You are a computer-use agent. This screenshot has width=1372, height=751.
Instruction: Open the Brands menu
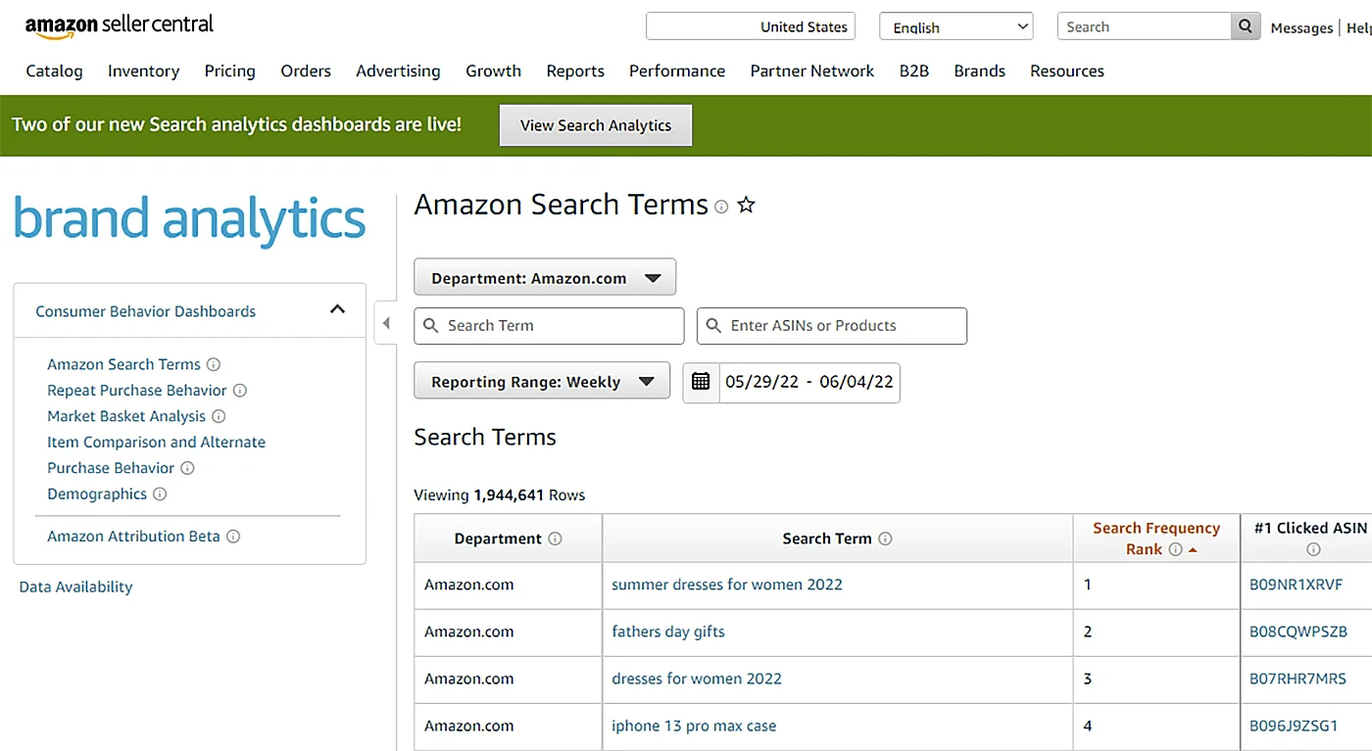(x=980, y=70)
